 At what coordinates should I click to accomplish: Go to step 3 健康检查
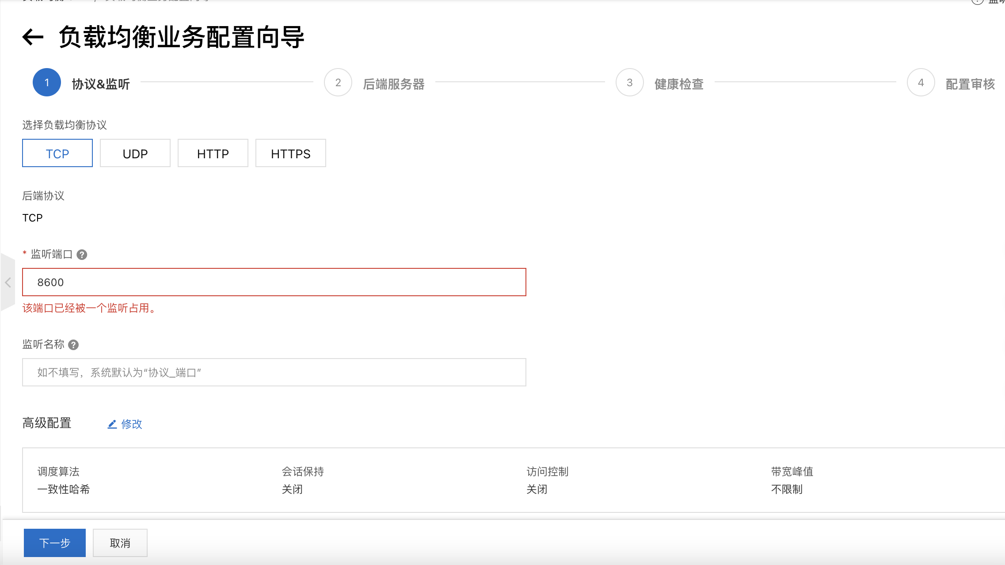[x=660, y=83]
